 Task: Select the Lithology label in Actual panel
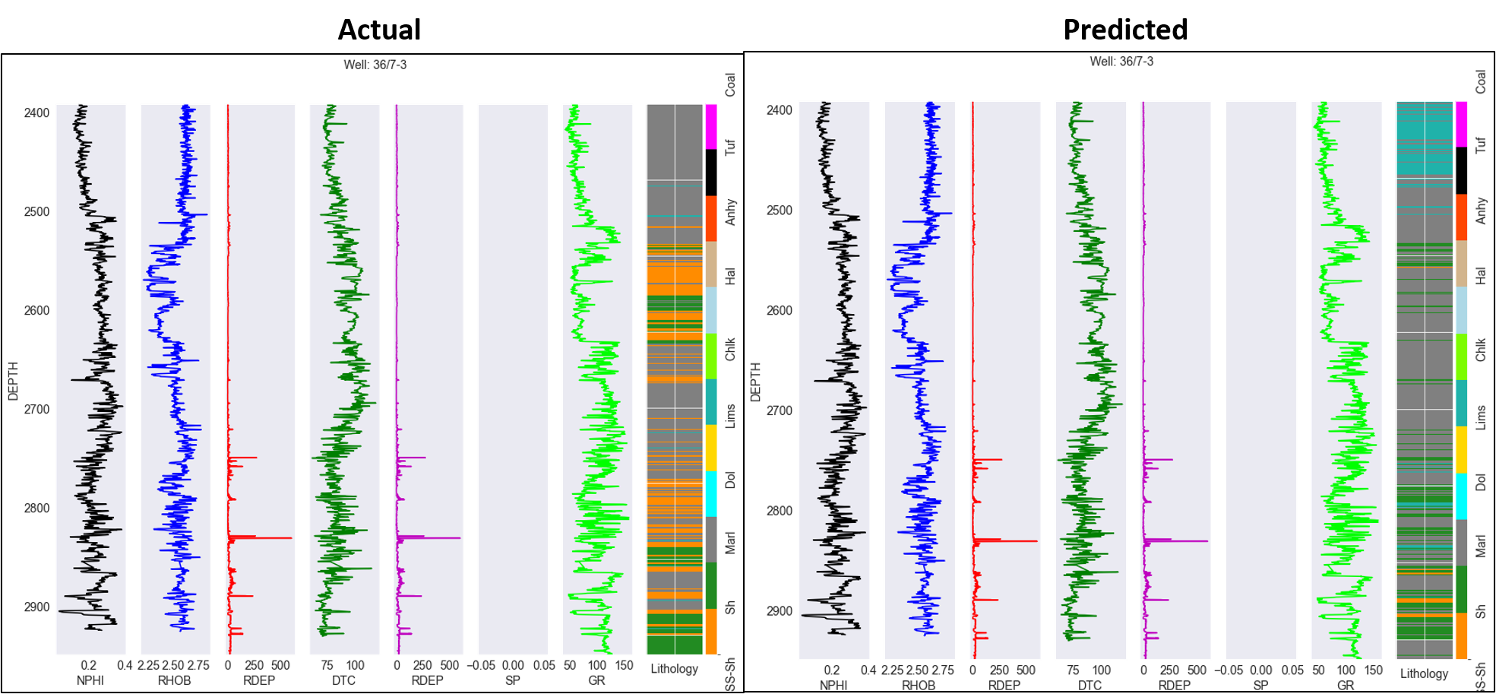(674, 669)
